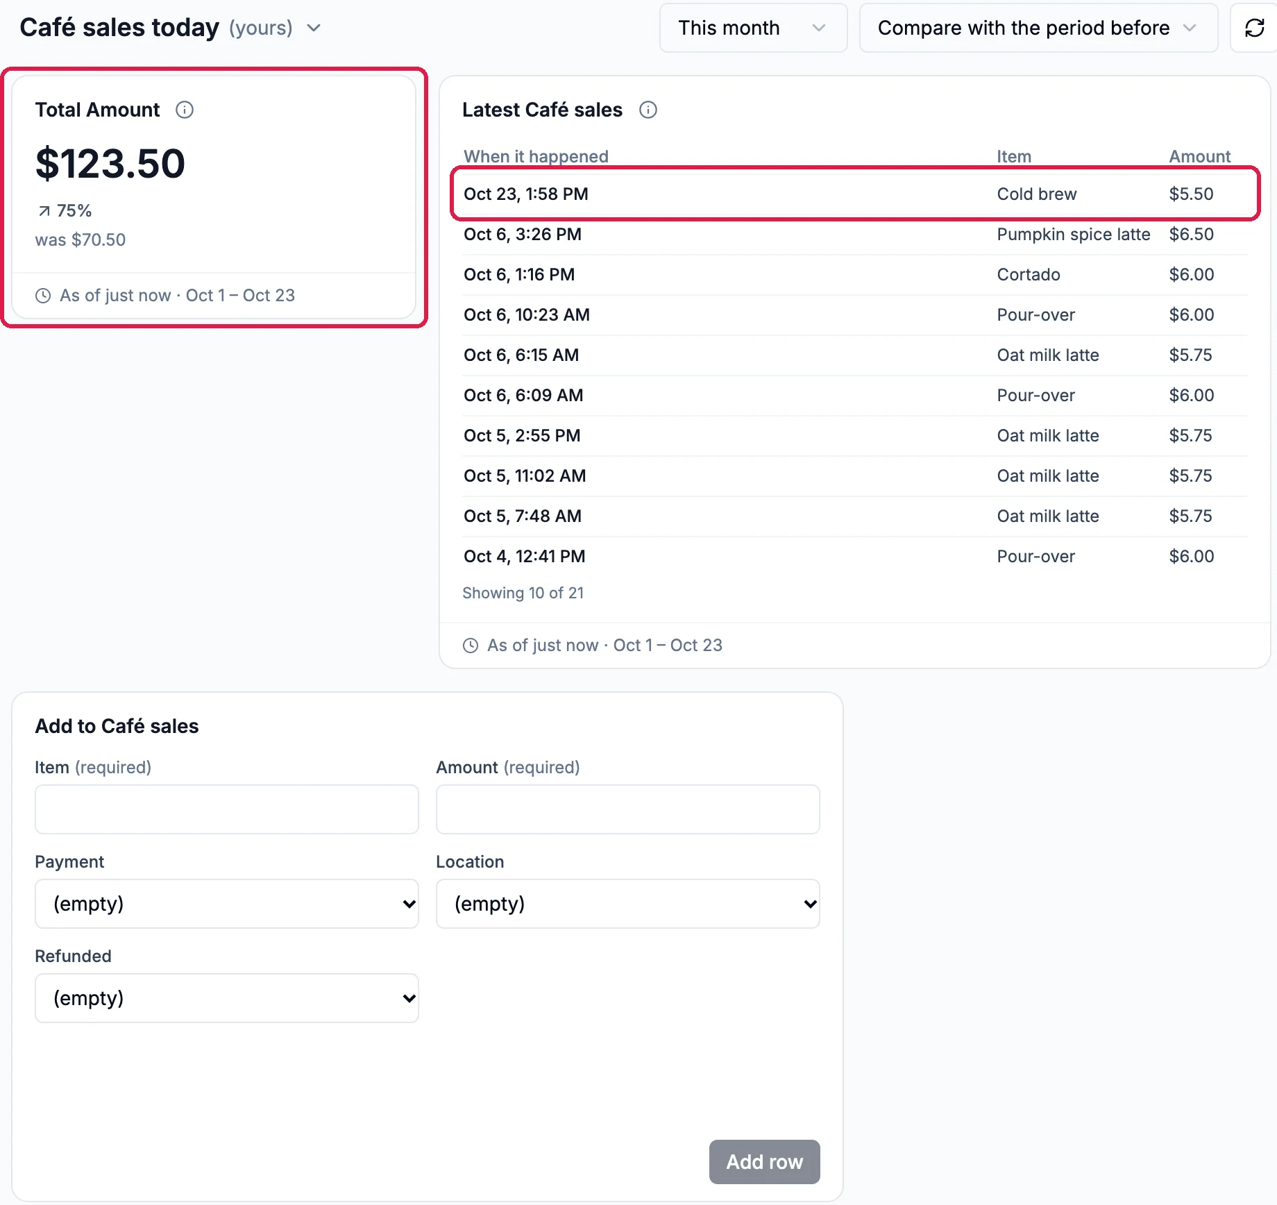Click the Cold brew item cell

(1037, 194)
